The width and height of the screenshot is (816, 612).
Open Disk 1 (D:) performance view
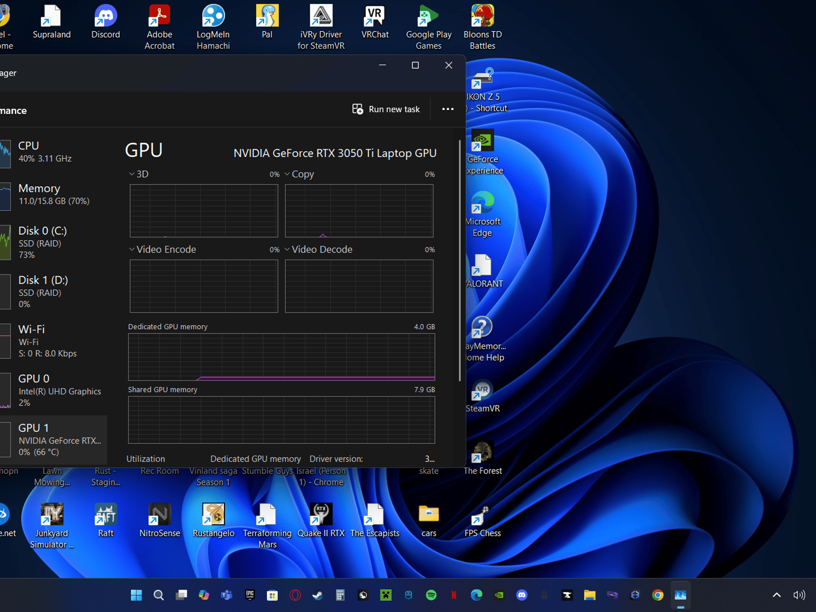click(53, 291)
